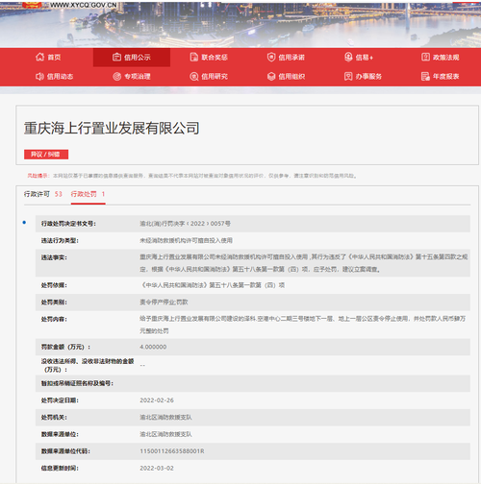
Task: Click the 处罚依据 label
Action: tap(54, 285)
